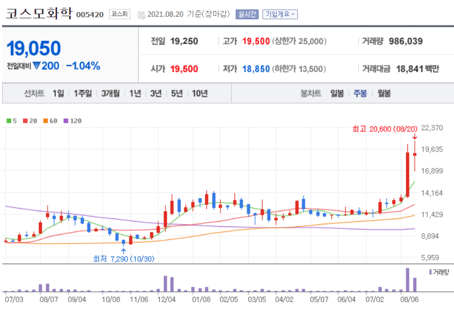Click the 상한가 25,000 upper limit text
This screenshot has height=311, width=454.
(299, 41)
